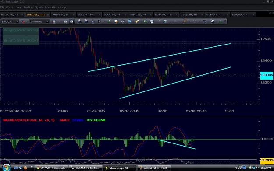Open the Price Alerts menu

52,7
